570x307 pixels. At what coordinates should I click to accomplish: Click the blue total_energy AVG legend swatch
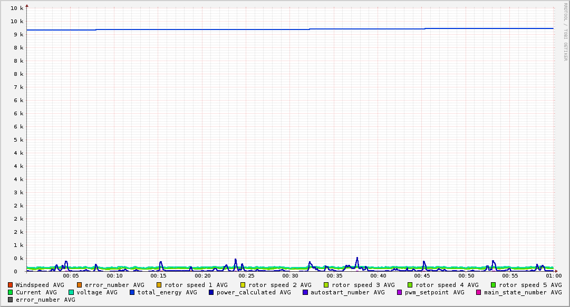point(132,292)
